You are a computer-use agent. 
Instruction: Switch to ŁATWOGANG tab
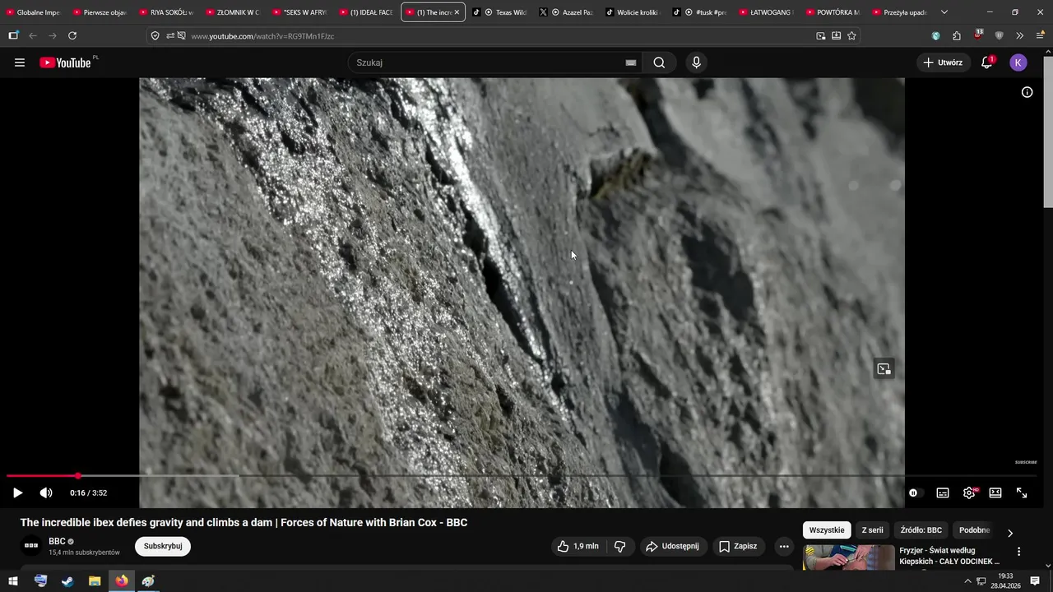coord(766,12)
